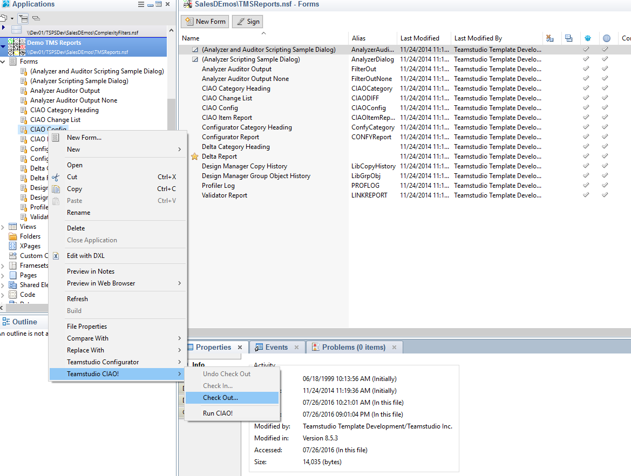Viewport: 631px width, 476px height.
Task: Open dropdown arrow beside application folders icon
Action: pyautogui.click(x=12, y=18)
